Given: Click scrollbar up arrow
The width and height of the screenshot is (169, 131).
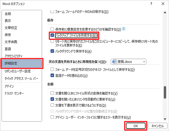Looking at the screenshot, I should [165, 13].
